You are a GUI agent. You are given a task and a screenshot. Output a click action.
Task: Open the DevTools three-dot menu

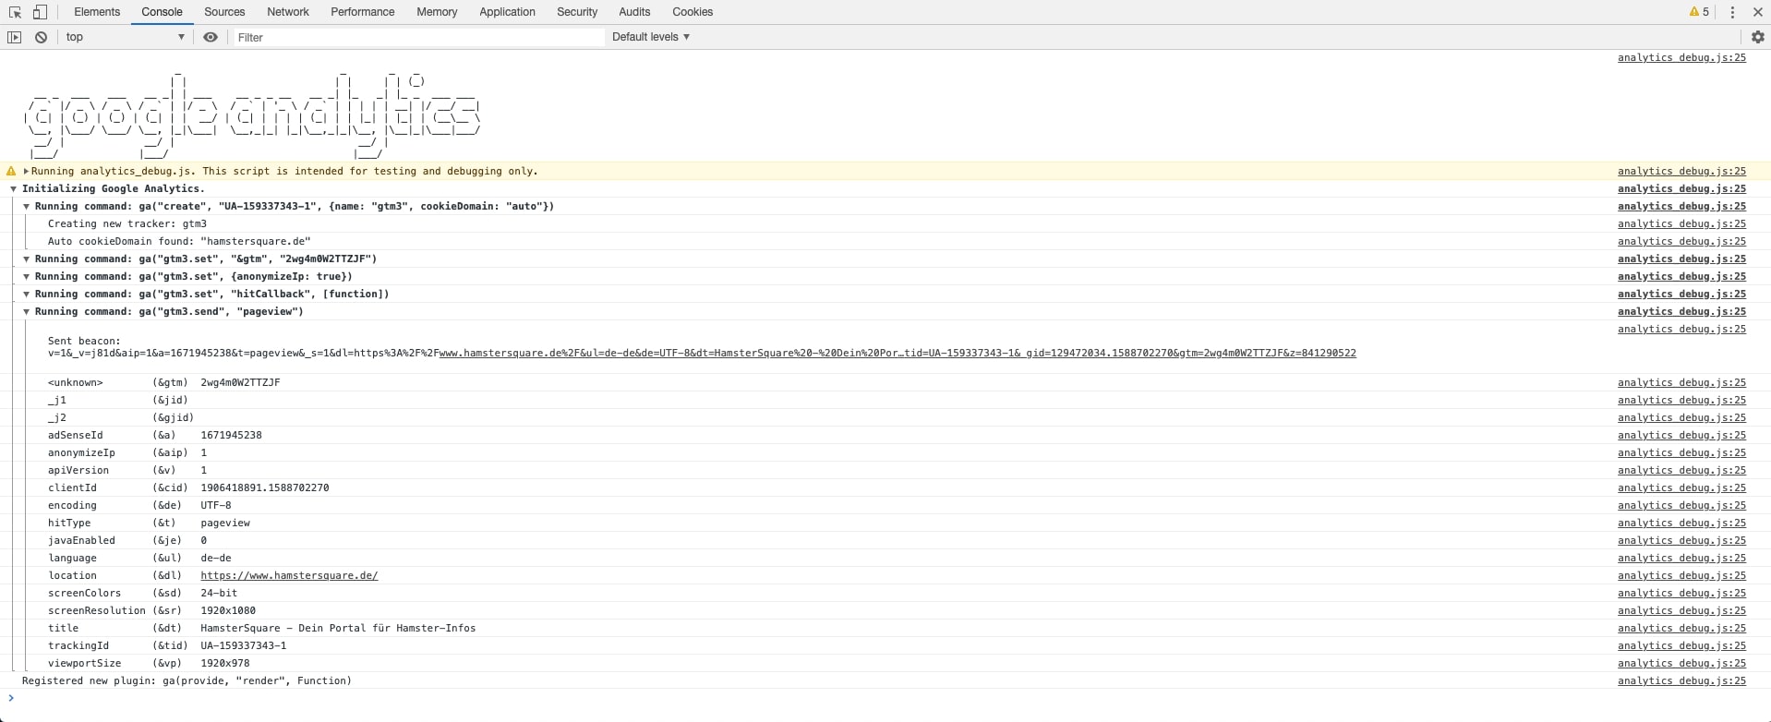coord(1732,12)
